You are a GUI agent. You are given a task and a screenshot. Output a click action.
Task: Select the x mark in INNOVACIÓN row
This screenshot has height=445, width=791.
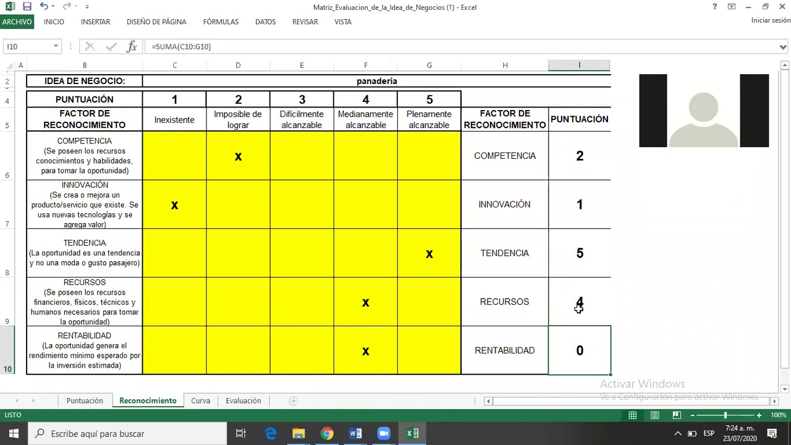[x=174, y=205]
